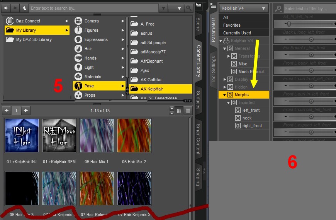Click the Figures category icon

click(78, 30)
